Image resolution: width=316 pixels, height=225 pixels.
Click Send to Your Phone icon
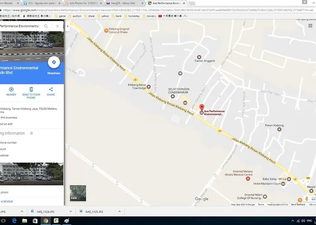coord(31,90)
